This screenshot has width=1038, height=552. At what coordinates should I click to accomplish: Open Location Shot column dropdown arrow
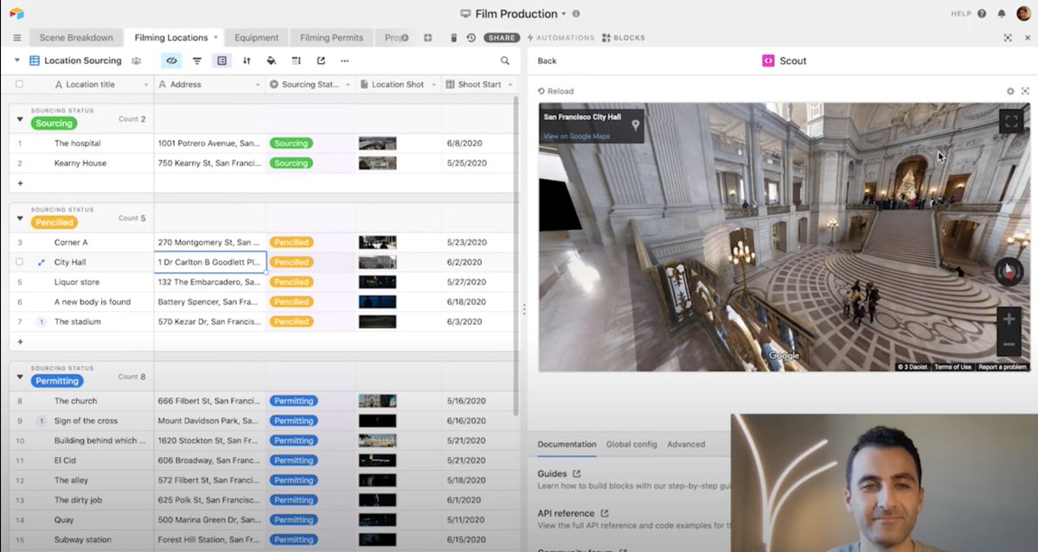tap(433, 85)
